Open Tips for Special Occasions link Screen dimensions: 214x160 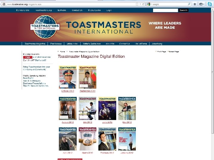[35, 86]
